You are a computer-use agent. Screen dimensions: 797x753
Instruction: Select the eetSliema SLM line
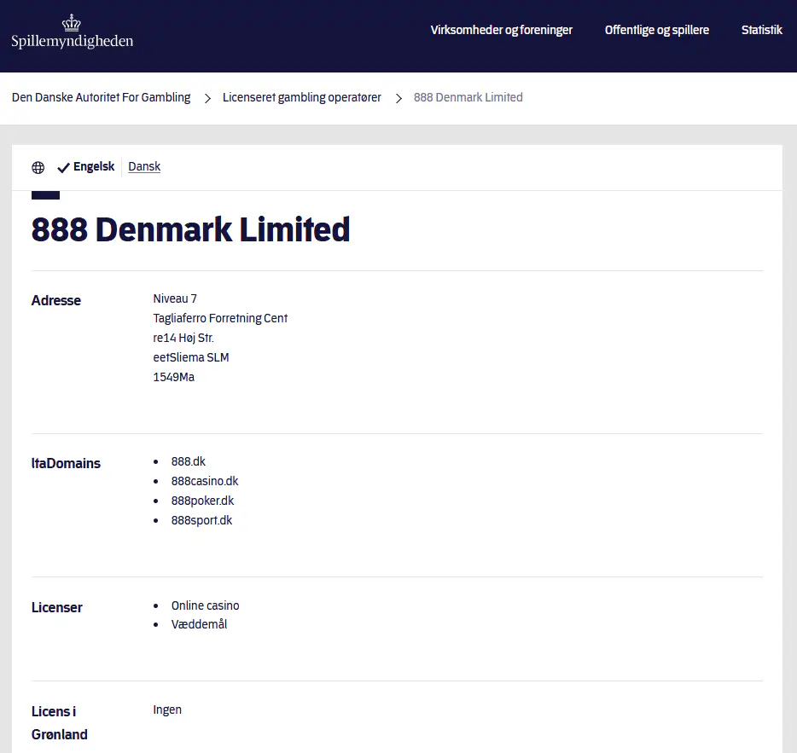click(191, 357)
